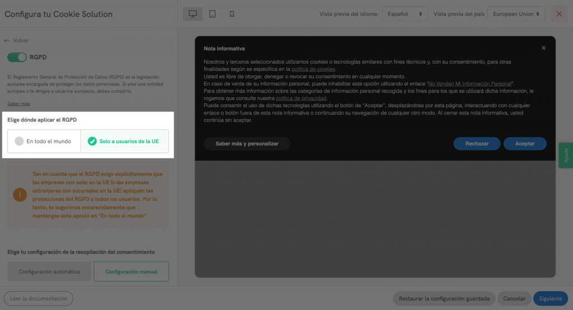Click the Siguiente button

[550, 299]
